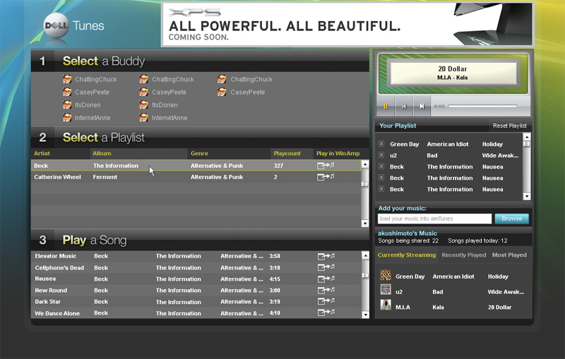The width and height of the screenshot is (565, 359).
Task: Send We Dance Alone to WinAmp
Action: (x=326, y=312)
